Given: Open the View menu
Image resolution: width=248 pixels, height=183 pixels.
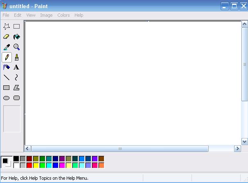Looking at the screenshot, I should (31, 15).
